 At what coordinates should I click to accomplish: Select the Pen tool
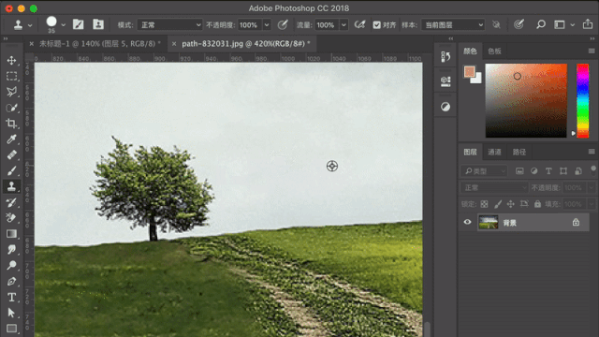pos(11,281)
